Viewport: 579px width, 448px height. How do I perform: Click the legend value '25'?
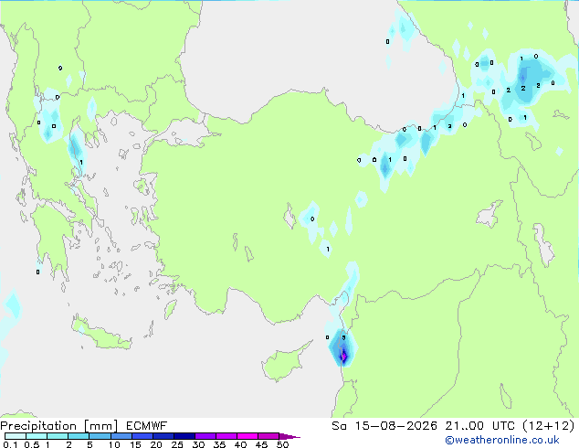pyautogui.click(x=177, y=444)
